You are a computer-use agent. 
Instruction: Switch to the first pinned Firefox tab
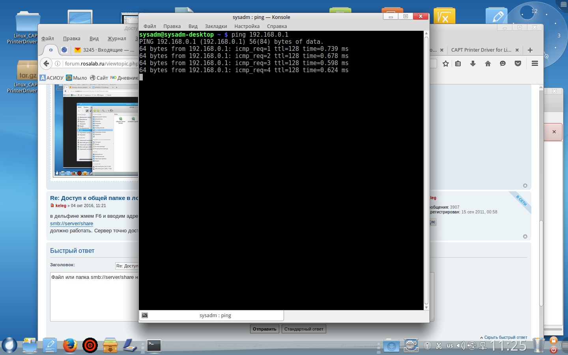(51, 50)
